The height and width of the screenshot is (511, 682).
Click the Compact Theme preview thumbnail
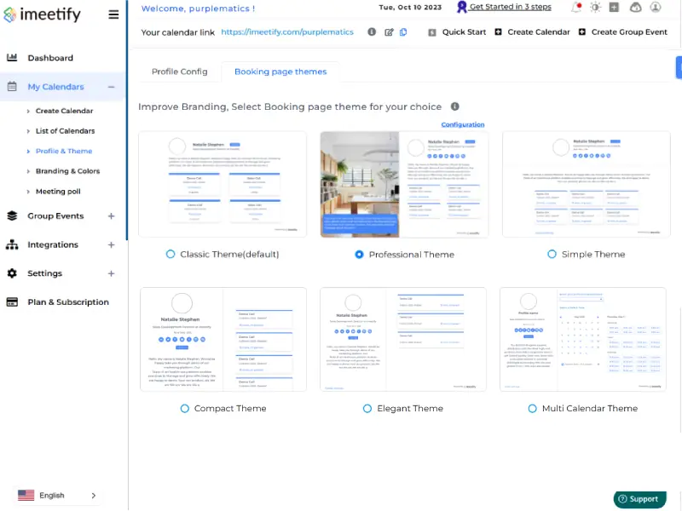point(223,339)
